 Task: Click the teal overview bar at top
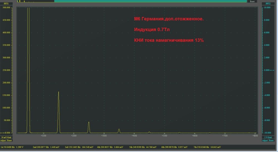coord(150,1)
